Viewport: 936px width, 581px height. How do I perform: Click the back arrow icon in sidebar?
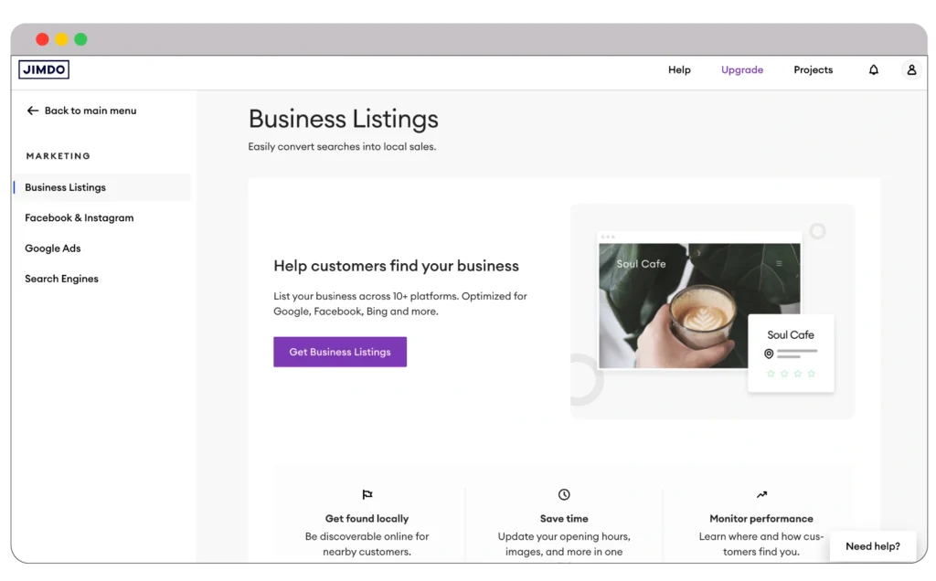[33, 111]
